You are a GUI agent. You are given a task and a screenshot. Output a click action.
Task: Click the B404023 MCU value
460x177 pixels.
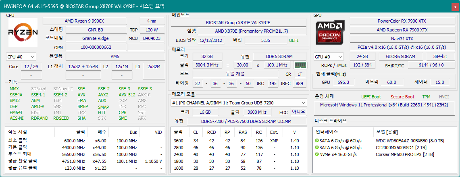152,38
